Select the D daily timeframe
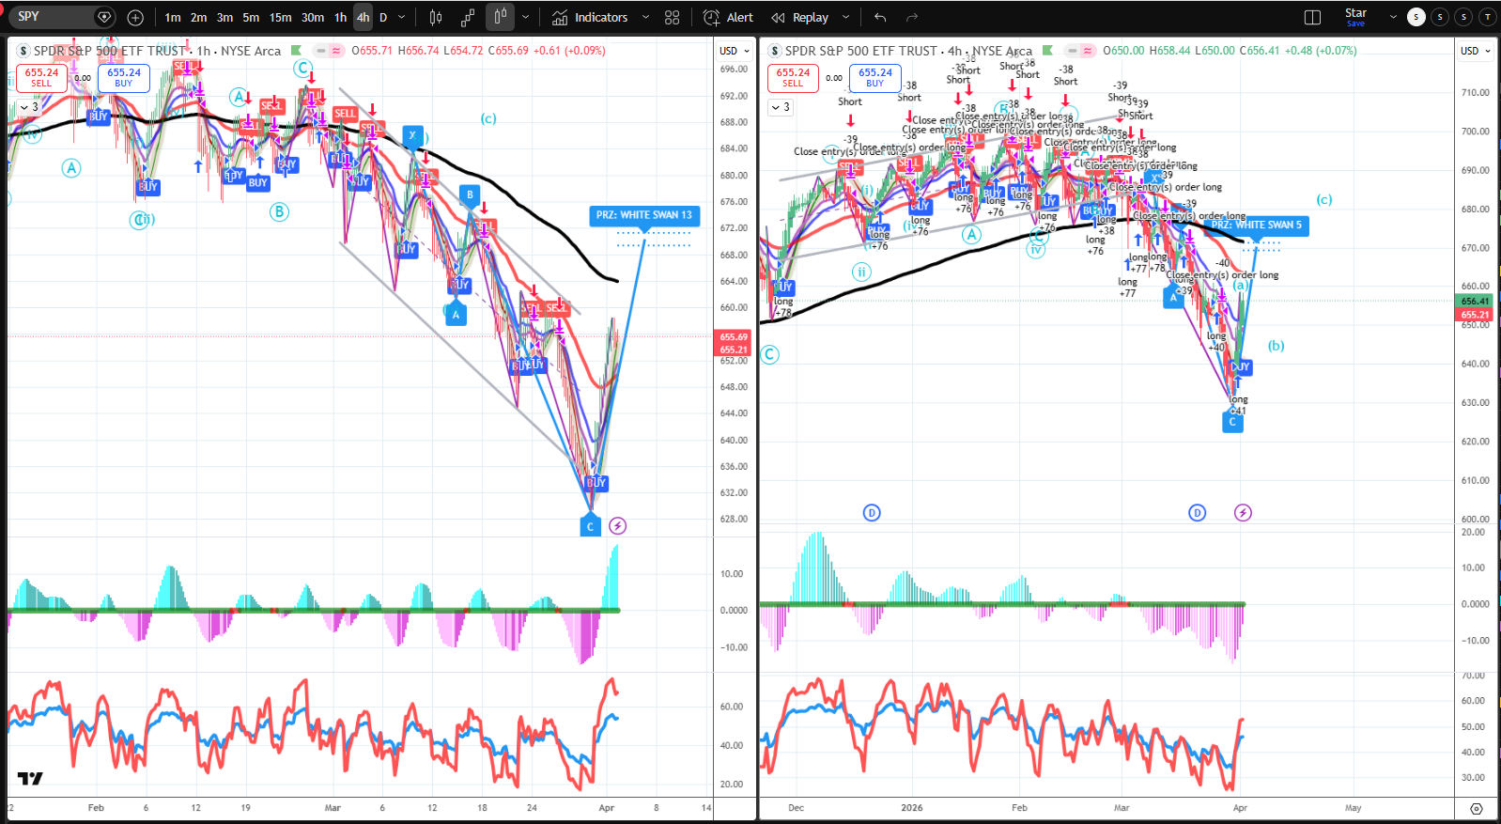Screen dimensions: 1501x824 coord(383,17)
